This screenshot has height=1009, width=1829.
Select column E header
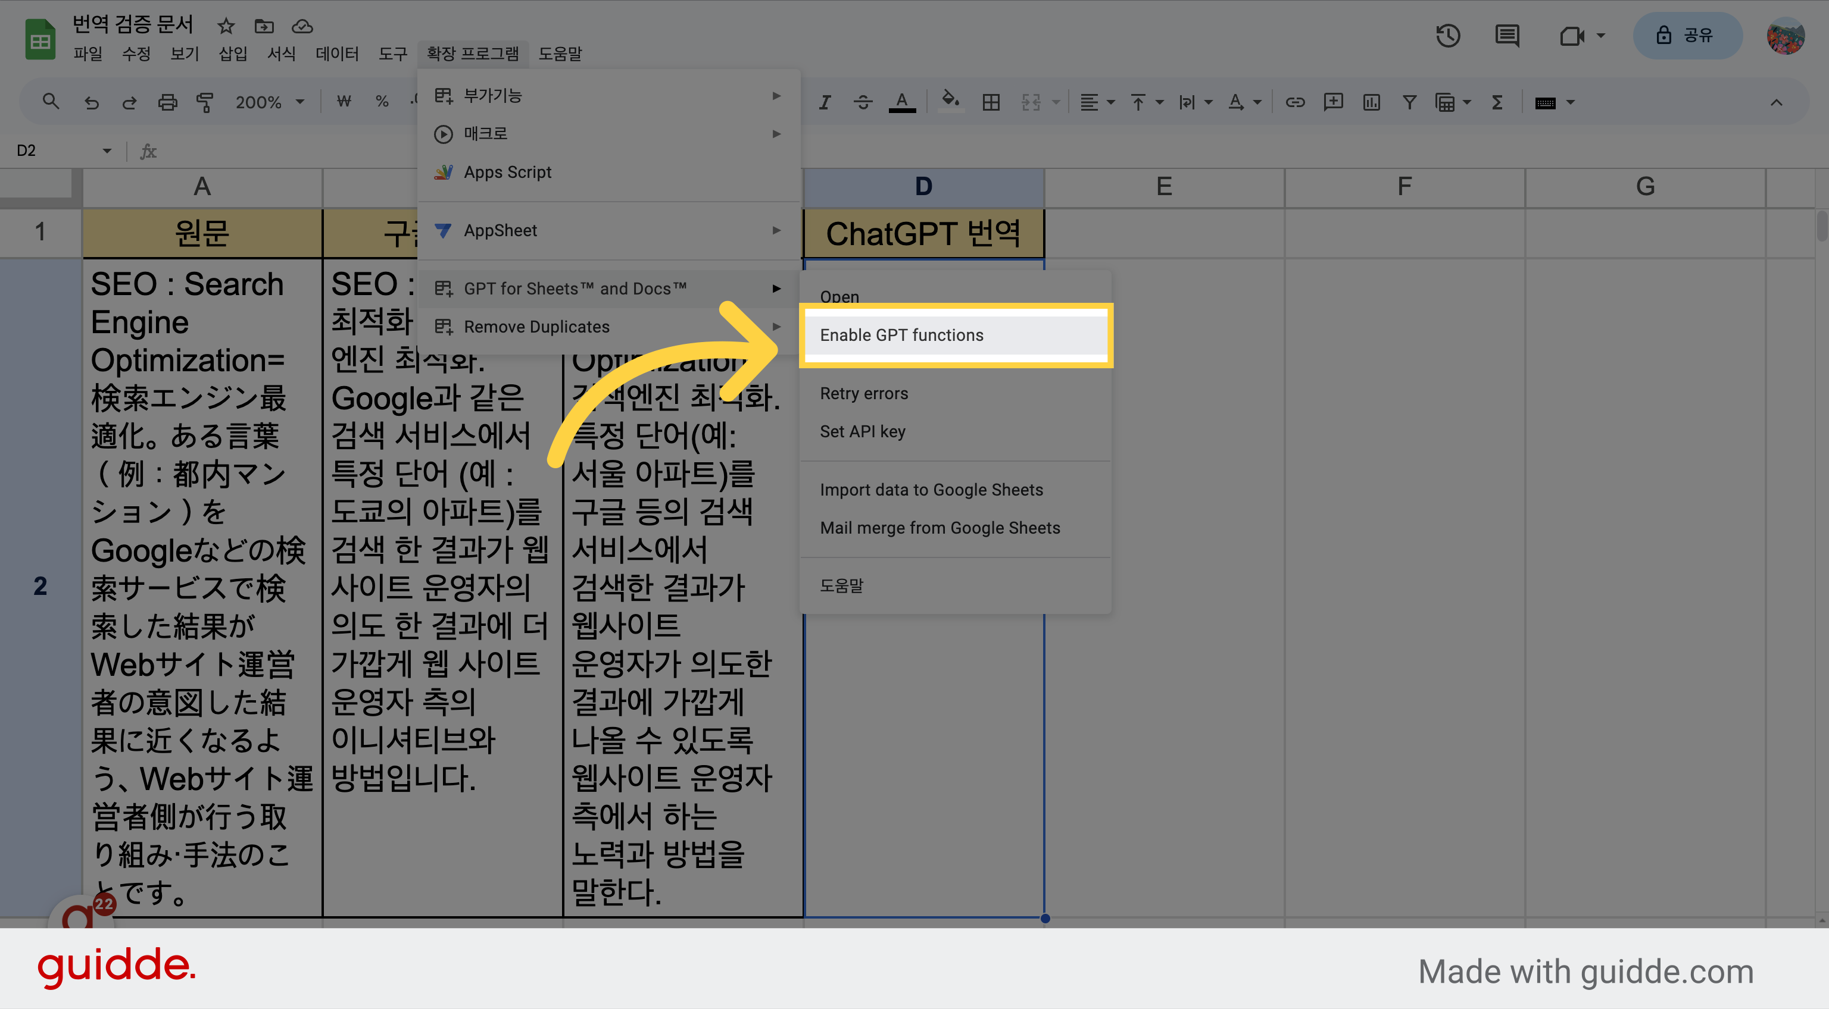pos(1165,187)
